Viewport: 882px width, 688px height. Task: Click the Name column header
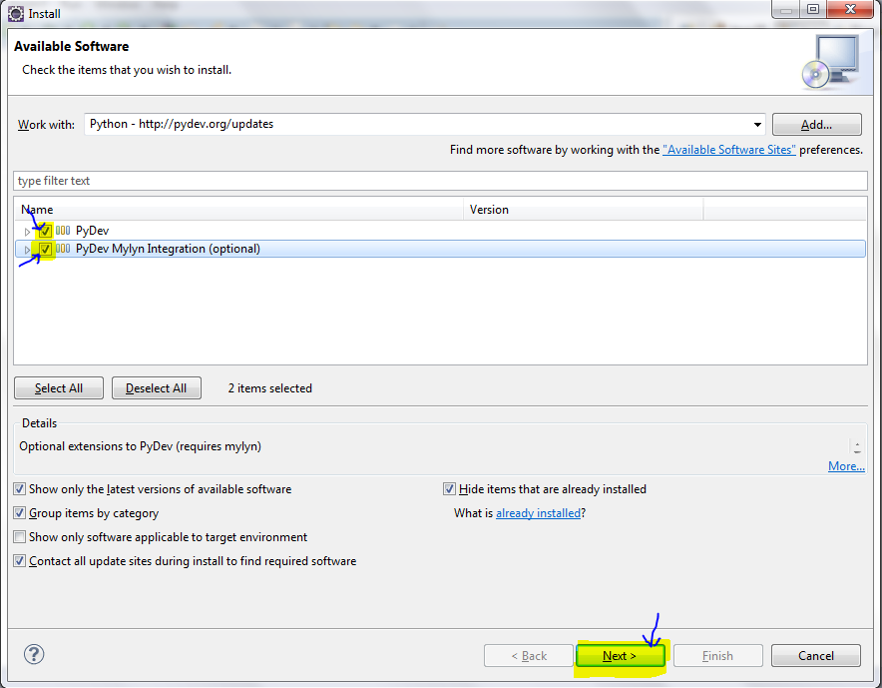pos(238,210)
